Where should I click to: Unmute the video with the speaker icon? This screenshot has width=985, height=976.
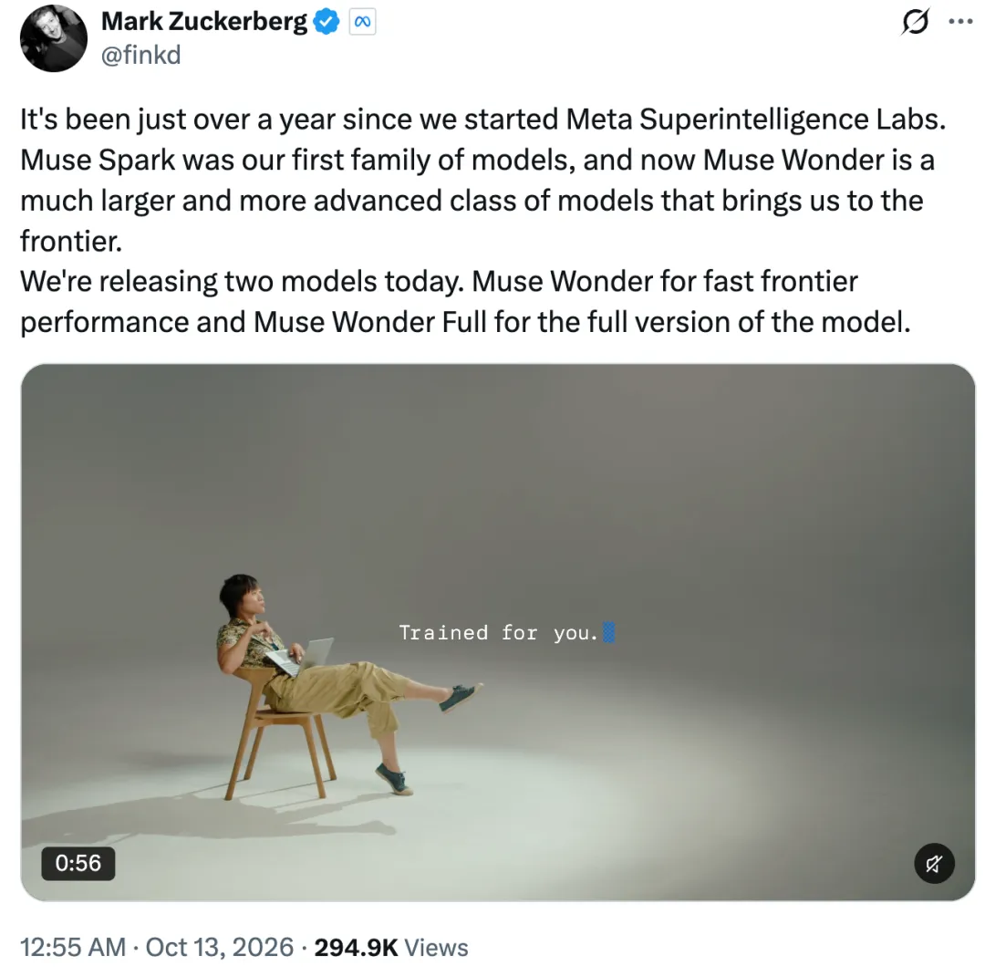(x=934, y=864)
